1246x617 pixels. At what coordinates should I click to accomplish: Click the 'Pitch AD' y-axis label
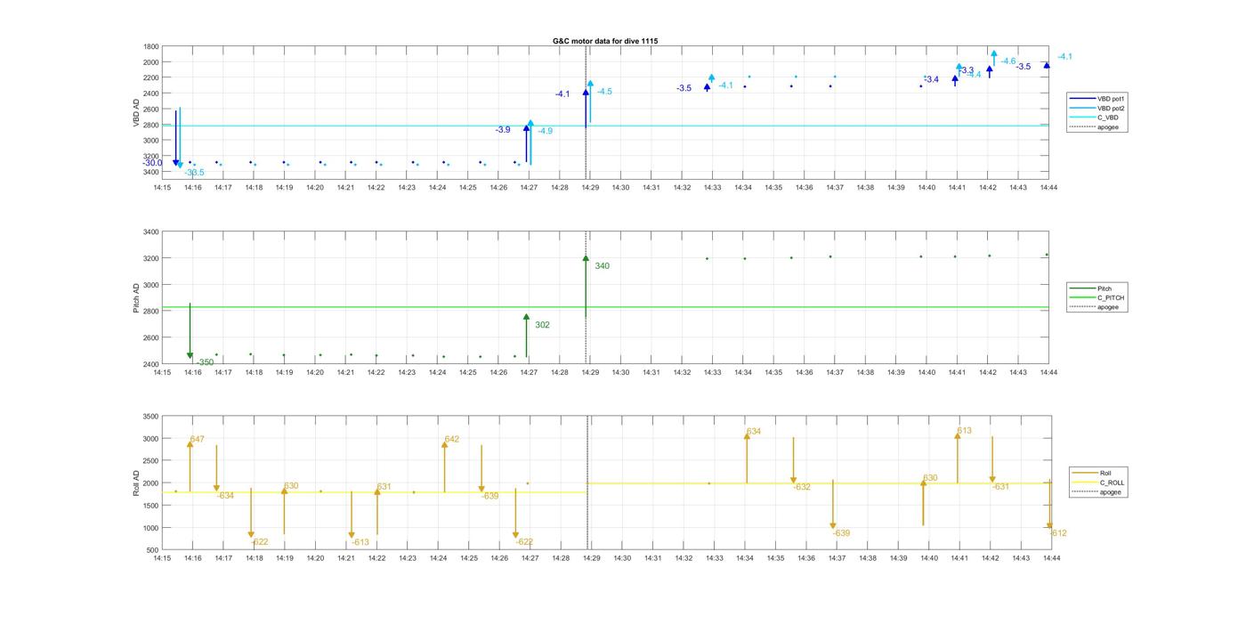[x=137, y=298]
